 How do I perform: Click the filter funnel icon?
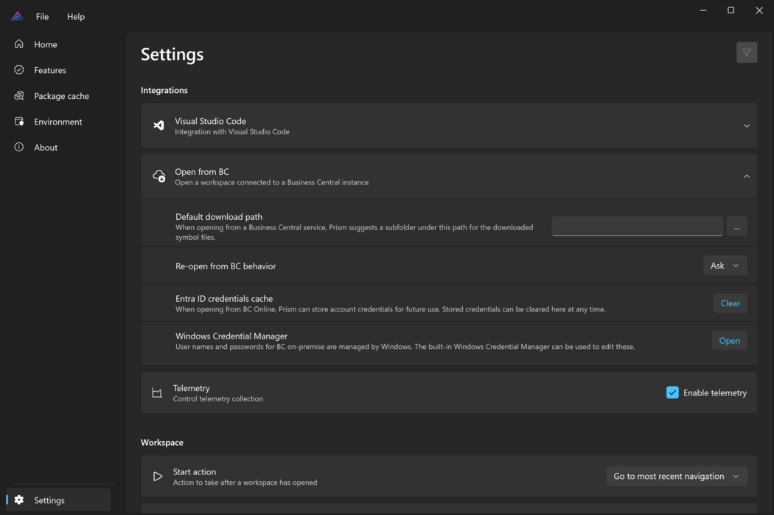pyautogui.click(x=746, y=52)
